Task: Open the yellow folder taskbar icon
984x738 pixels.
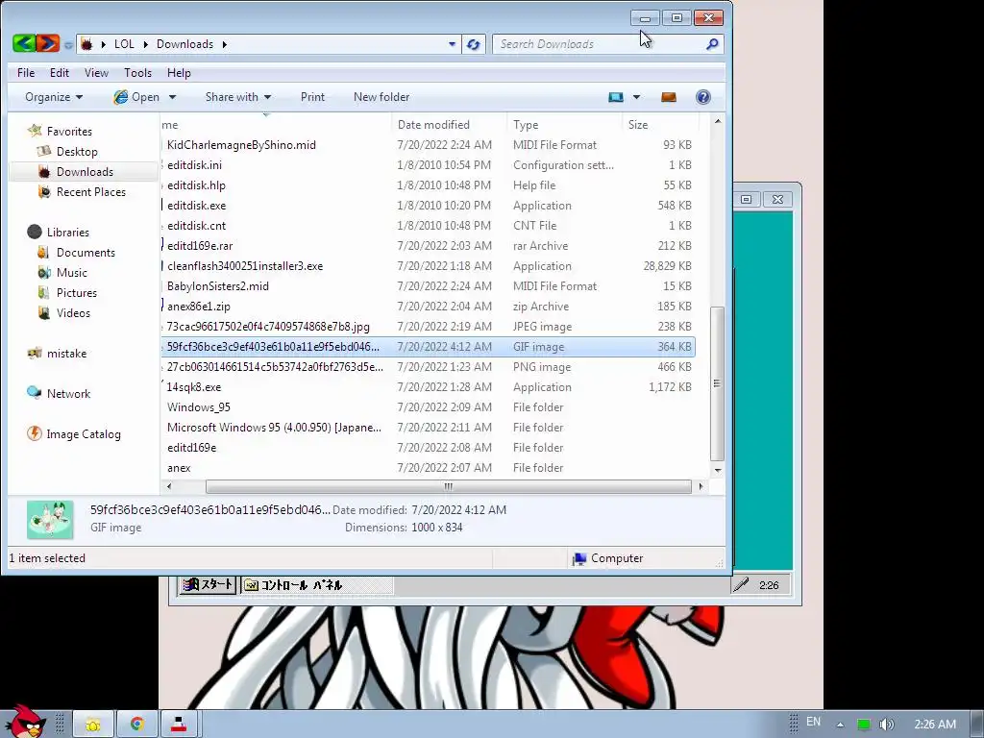Action: (93, 725)
